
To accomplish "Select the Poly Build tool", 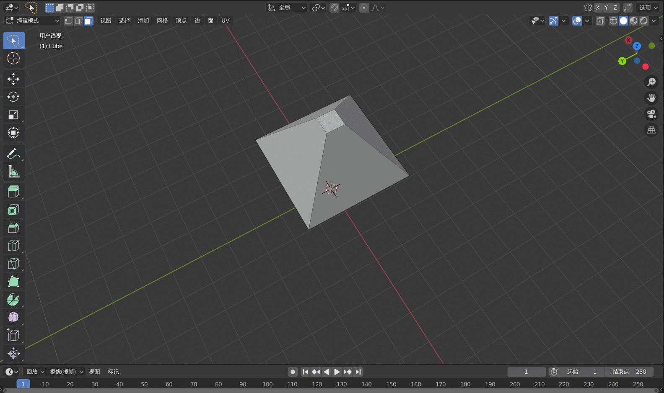I will click(x=14, y=282).
